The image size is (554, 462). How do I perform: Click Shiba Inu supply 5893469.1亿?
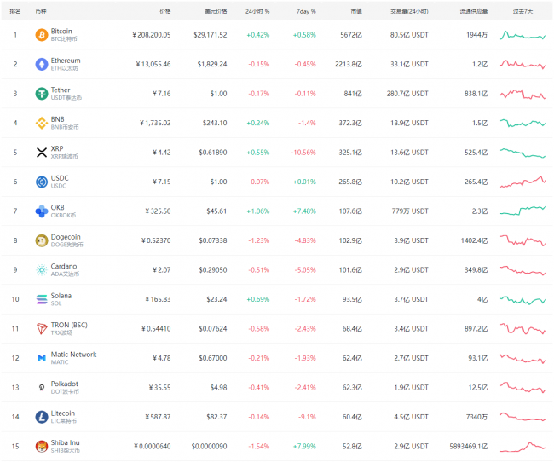point(469,446)
